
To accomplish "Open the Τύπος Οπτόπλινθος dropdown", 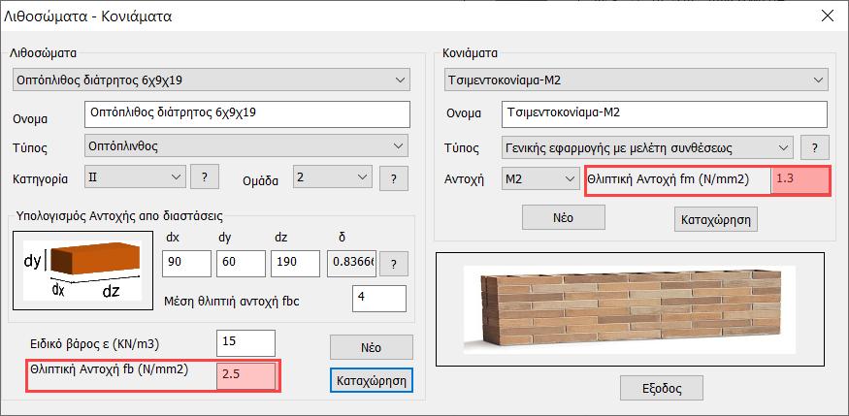I will click(246, 145).
